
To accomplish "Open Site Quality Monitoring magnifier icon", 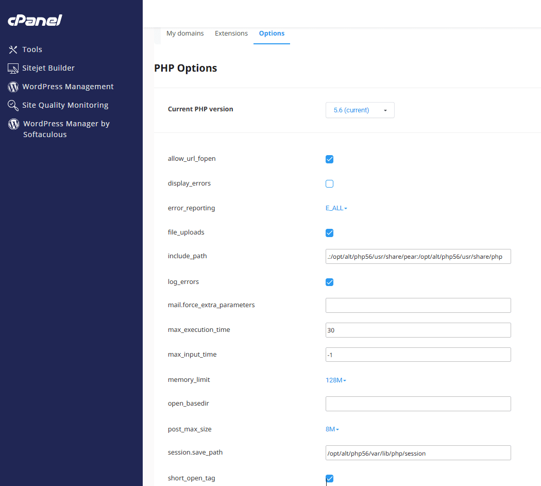I will pos(13,105).
